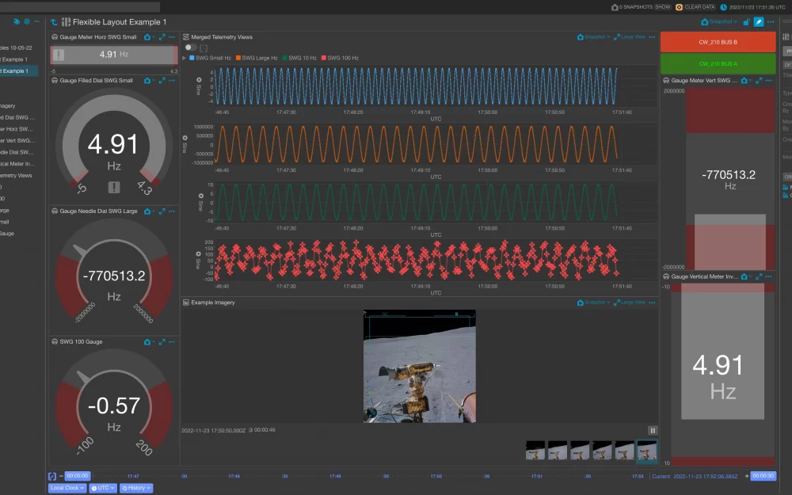Click the lock icon in top toolbar
The height and width of the screenshot is (495, 792).
point(746,22)
